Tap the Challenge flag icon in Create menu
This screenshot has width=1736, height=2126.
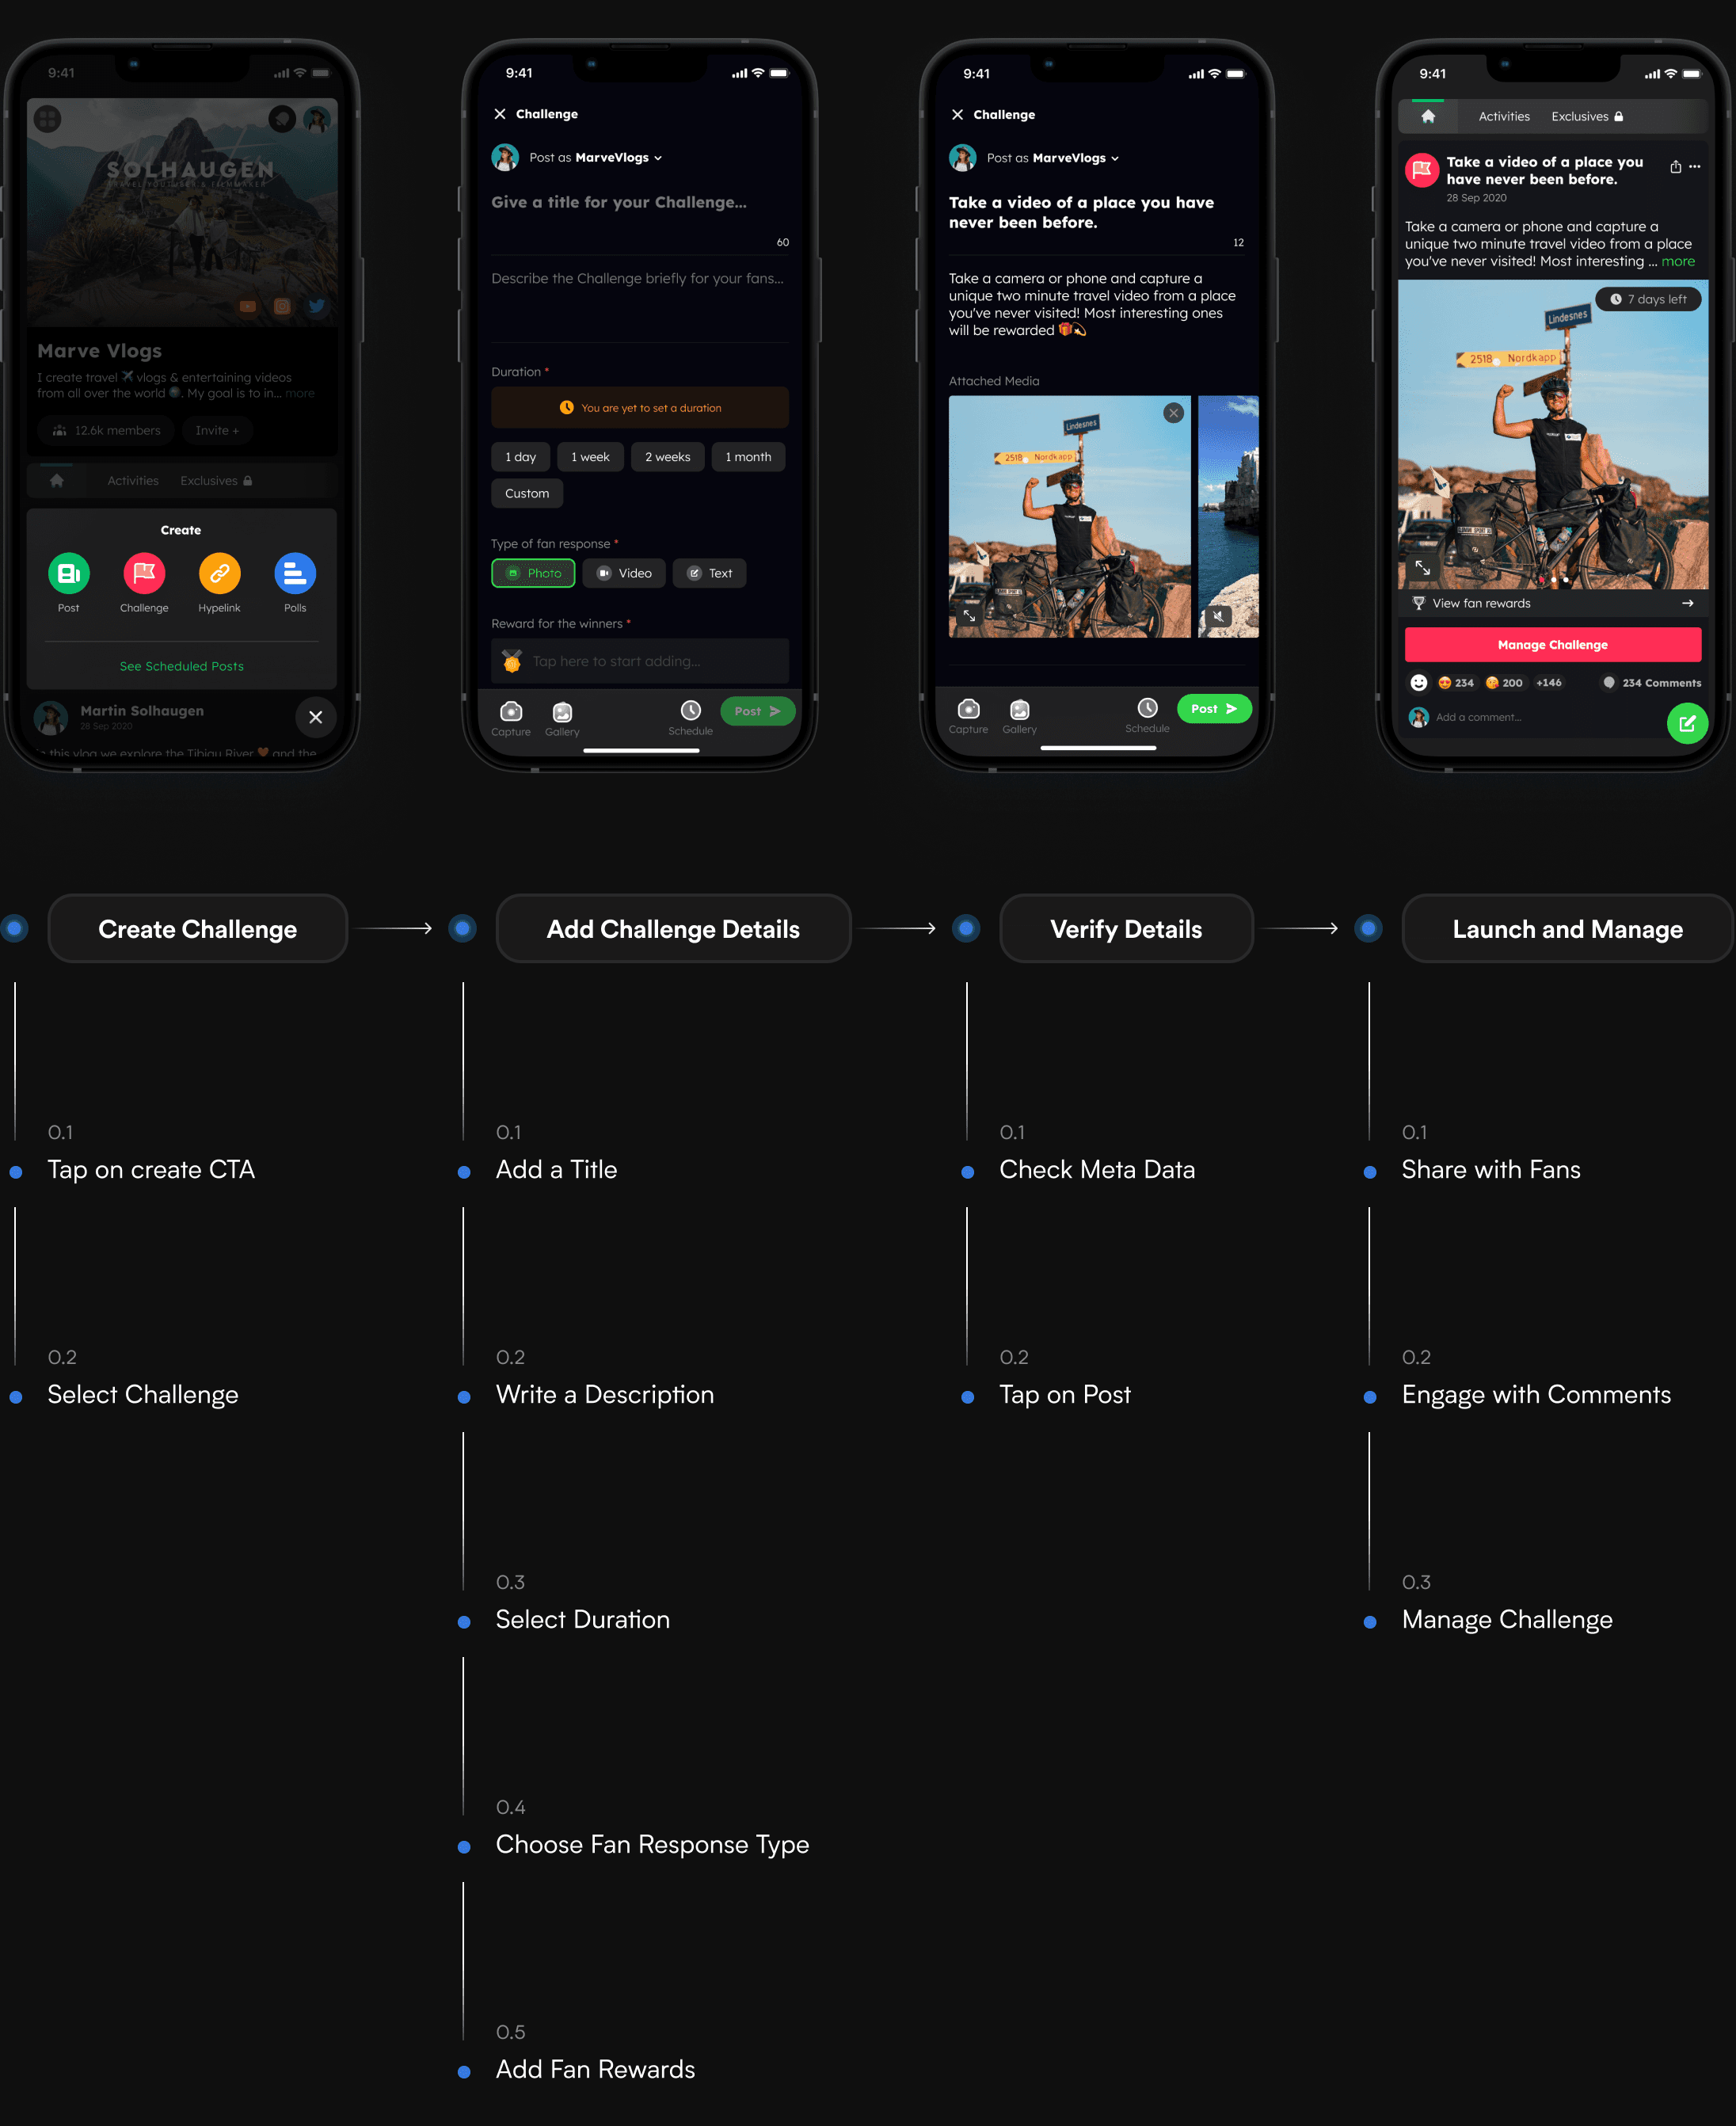click(144, 574)
